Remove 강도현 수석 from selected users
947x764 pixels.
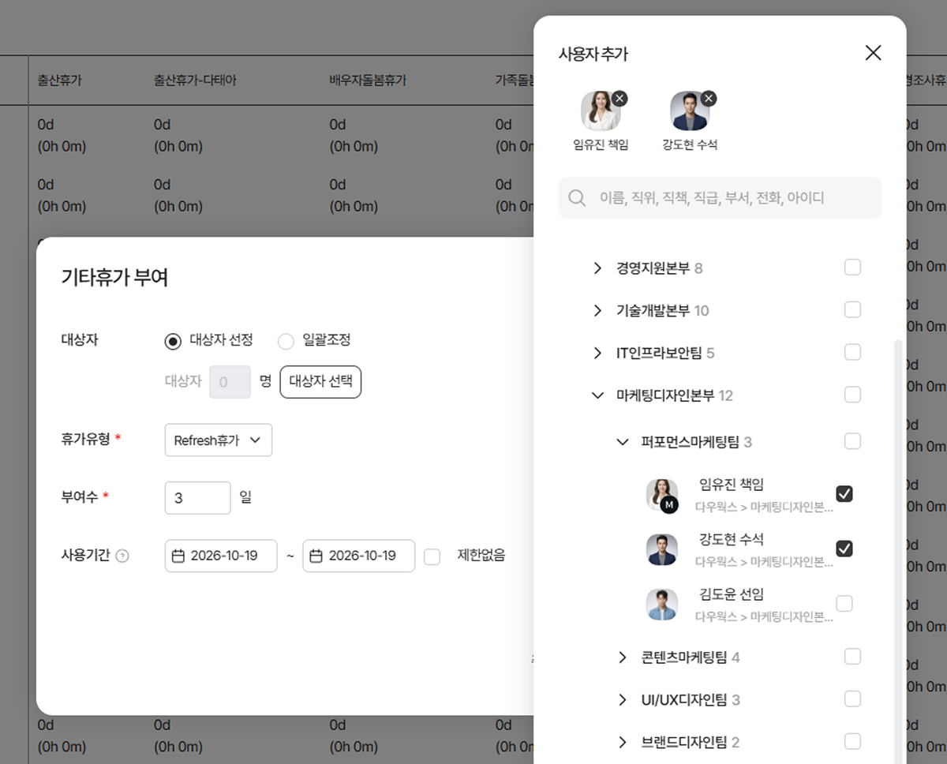[709, 98]
